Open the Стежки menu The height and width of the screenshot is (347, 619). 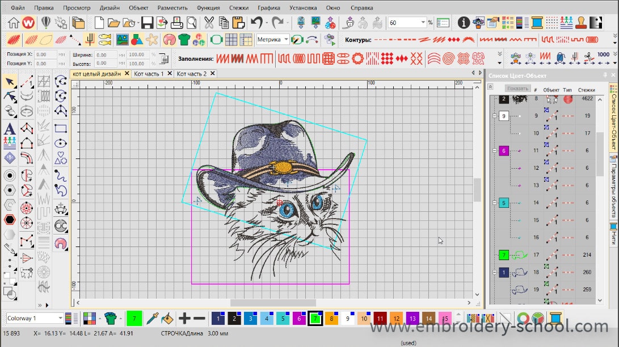(239, 7)
